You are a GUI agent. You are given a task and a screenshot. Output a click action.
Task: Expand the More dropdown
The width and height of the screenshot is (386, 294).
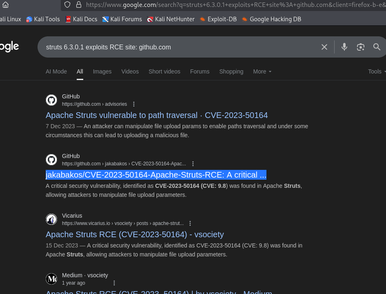(262, 71)
